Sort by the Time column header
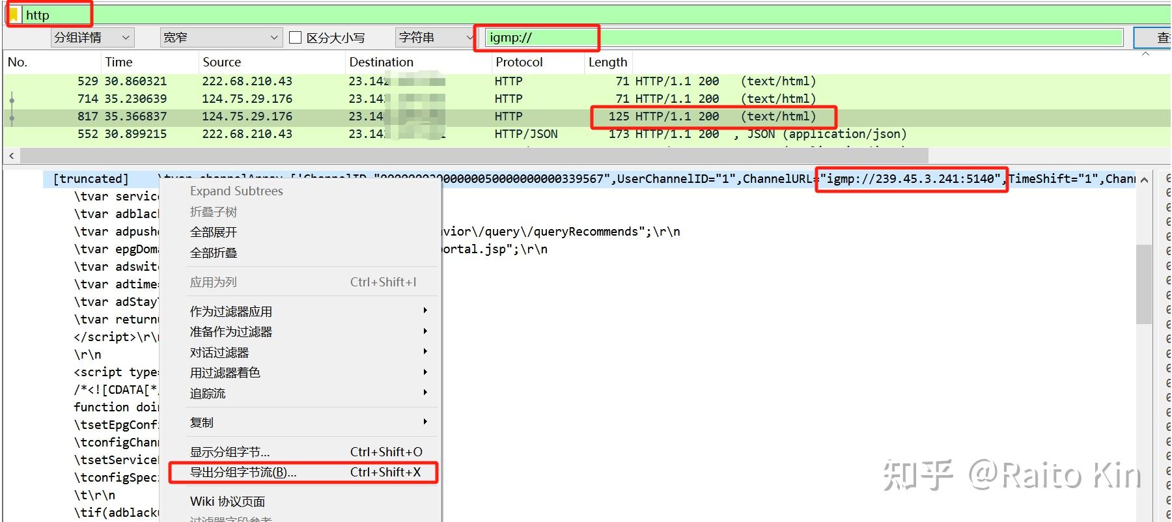The height and width of the screenshot is (522, 1172). (150, 62)
